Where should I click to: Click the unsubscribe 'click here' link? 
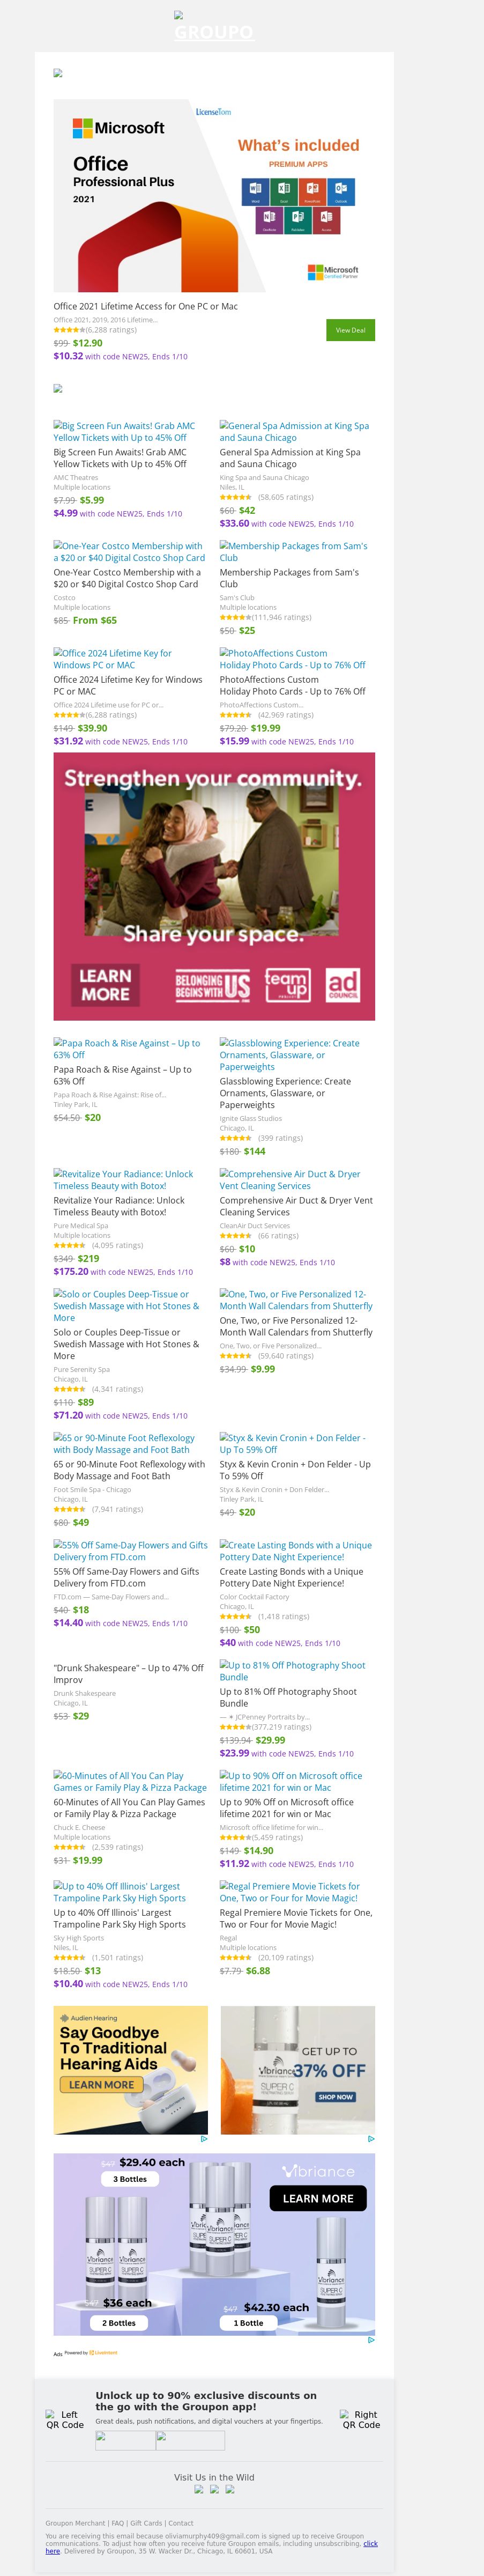(370, 2543)
